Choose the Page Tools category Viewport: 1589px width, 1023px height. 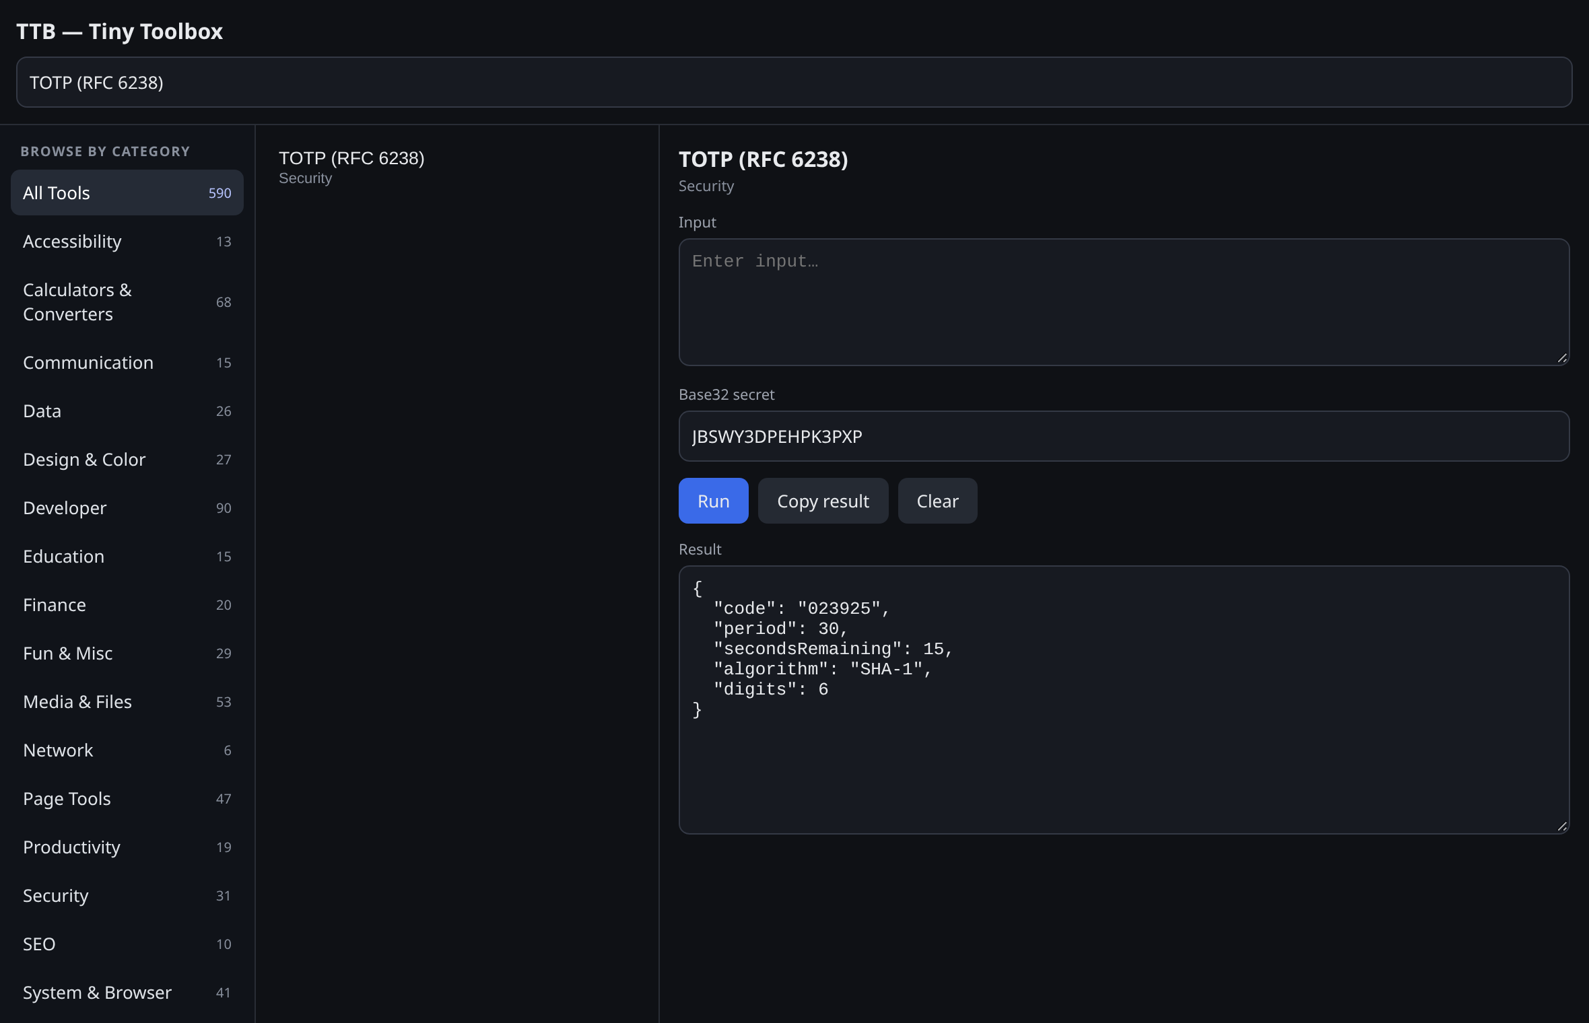click(x=127, y=798)
